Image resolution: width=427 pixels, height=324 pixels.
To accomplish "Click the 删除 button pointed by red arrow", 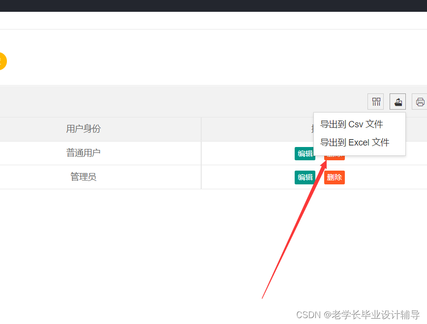I will tap(334, 153).
